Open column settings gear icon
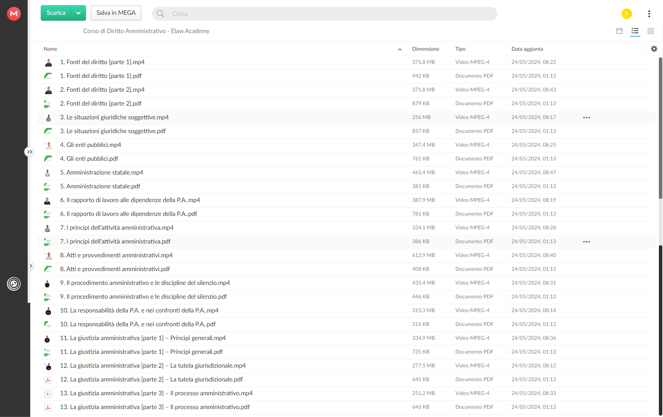Viewport: 663px width, 417px height. pyautogui.click(x=654, y=49)
